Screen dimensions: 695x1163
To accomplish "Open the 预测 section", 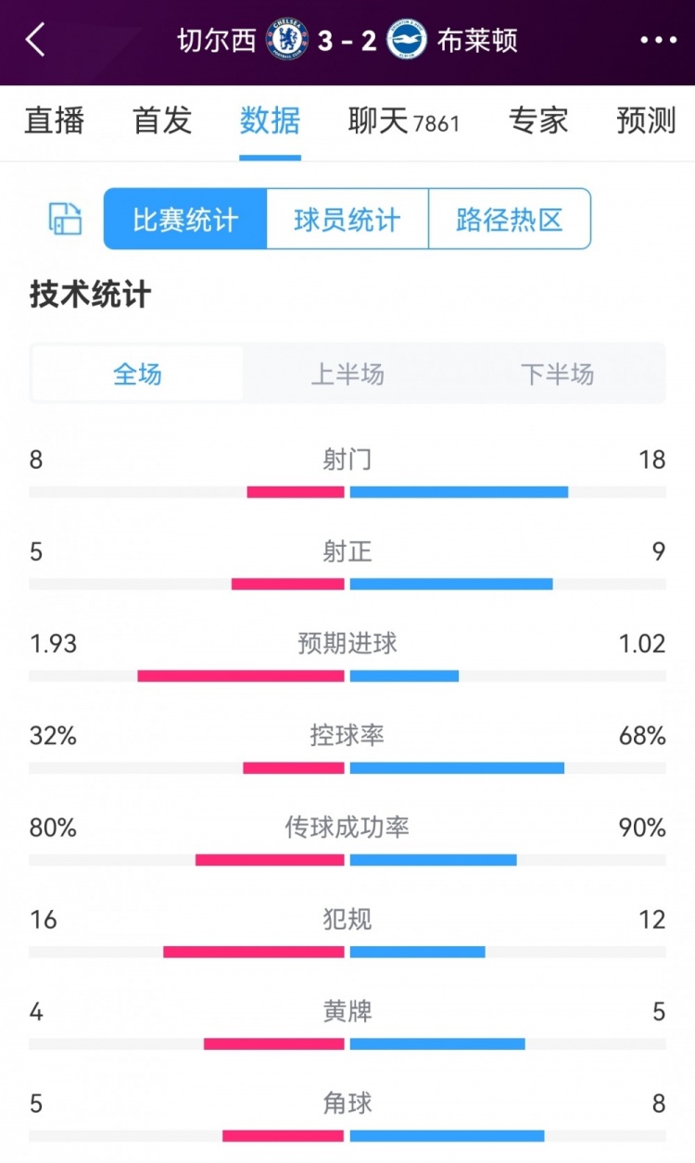I will 644,120.
